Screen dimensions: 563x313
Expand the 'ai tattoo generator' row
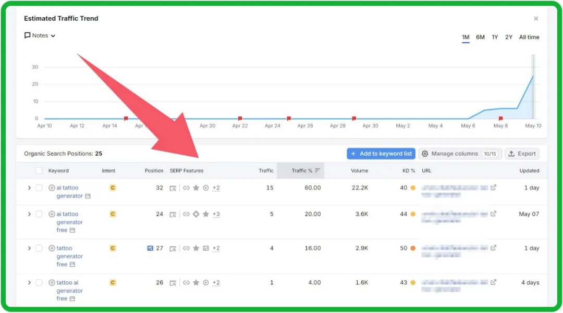29,188
